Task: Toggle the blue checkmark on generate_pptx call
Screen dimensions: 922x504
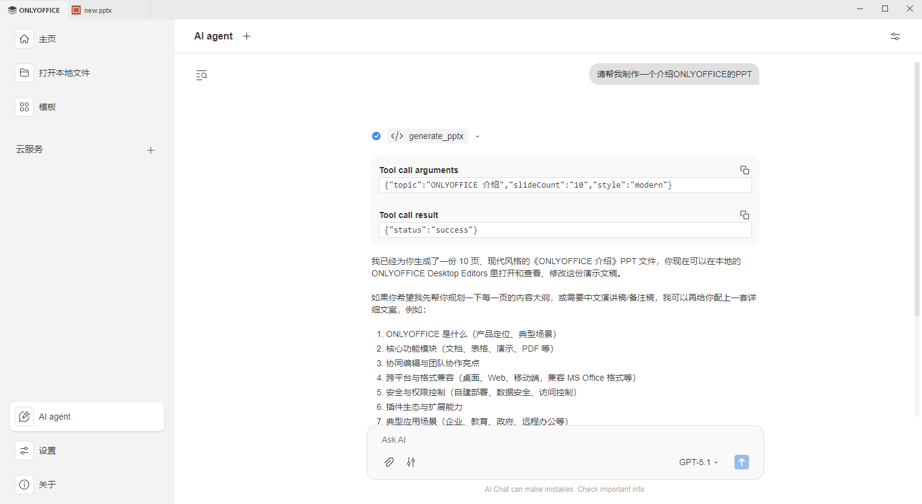Action: [x=376, y=136]
